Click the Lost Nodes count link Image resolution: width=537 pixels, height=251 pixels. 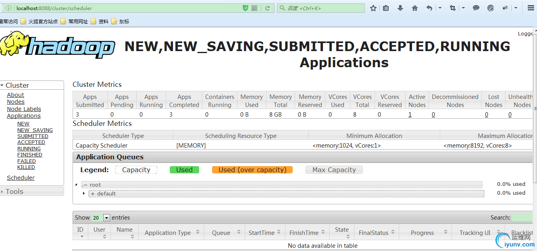tap(487, 115)
